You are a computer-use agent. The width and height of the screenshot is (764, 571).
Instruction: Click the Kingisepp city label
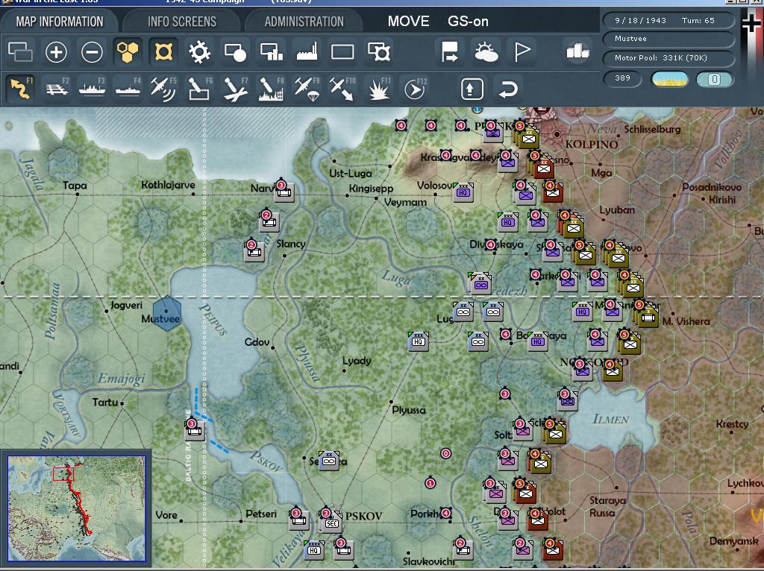click(x=371, y=189)
